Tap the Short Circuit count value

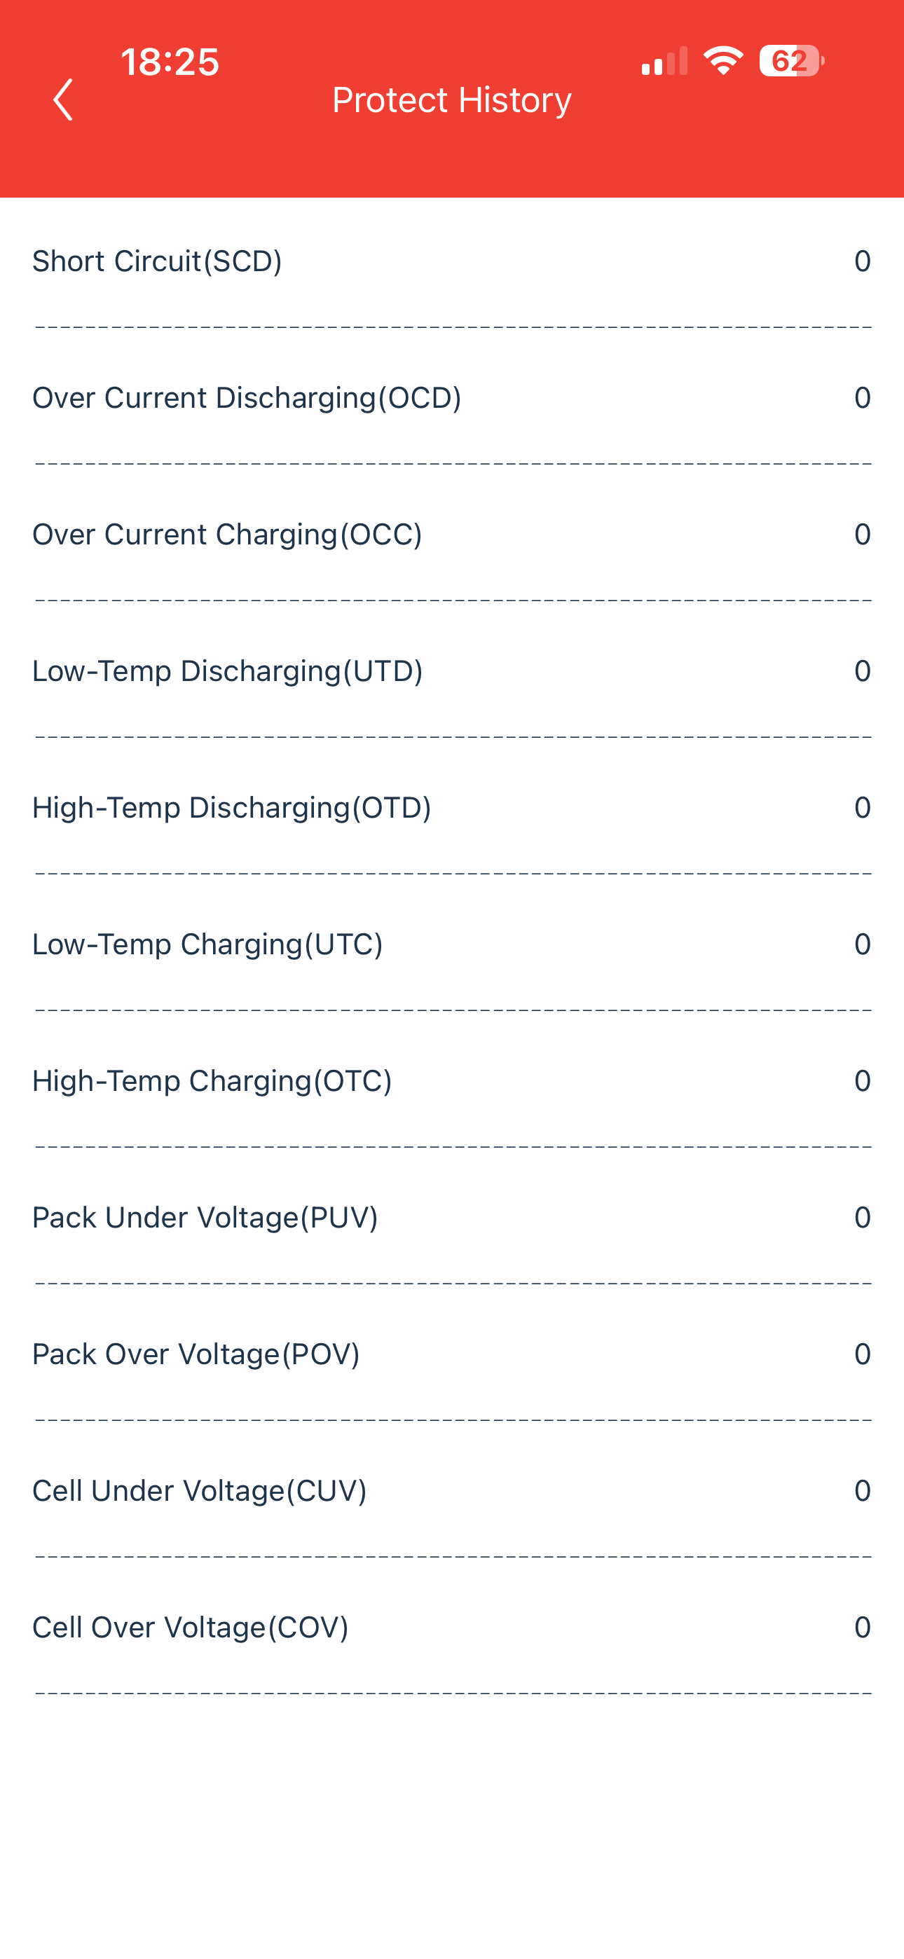point(862,261)
